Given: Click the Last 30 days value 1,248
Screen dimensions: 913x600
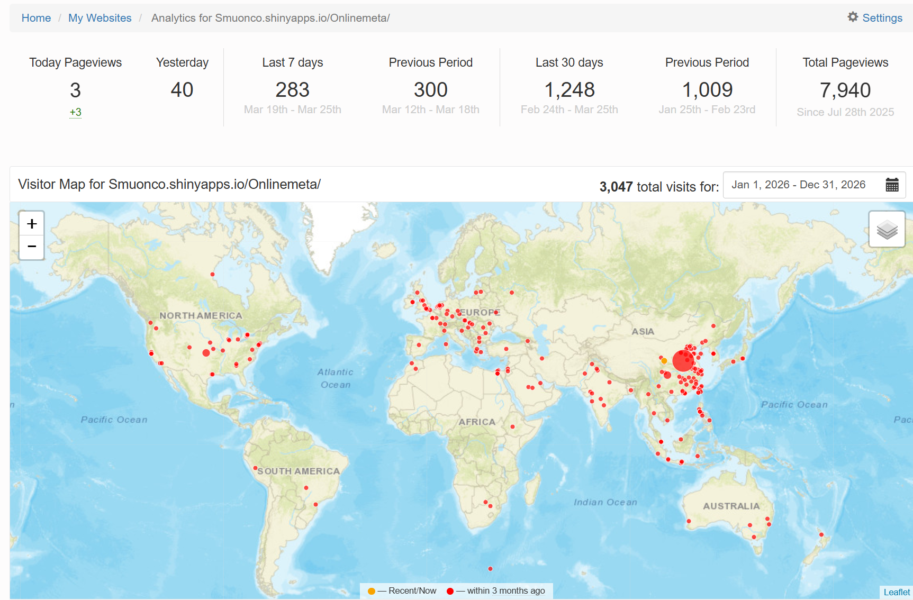Looking at the screenshot, I should (x=569, y=90).
